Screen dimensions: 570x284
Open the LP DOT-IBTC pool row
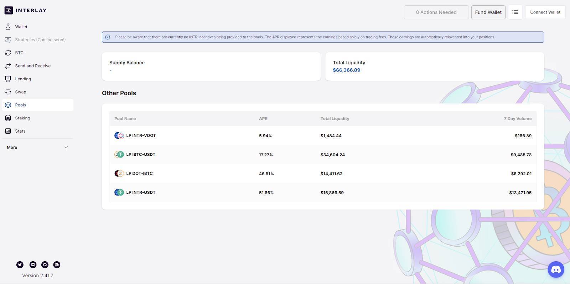point(323,173)
